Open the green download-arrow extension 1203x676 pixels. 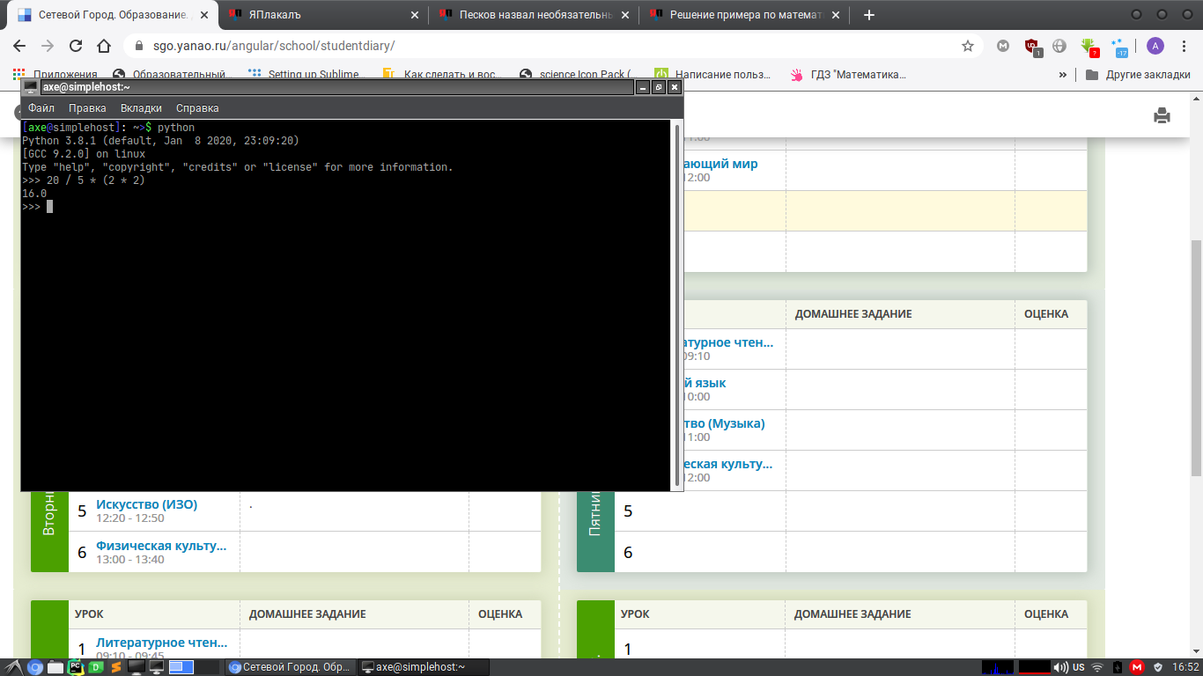(x=1089, y=47)
